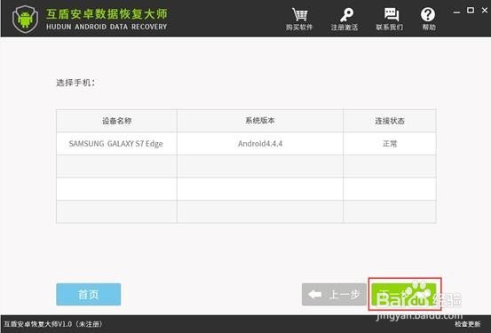Open the 联系我们 chat icon
491x333 pixels.
[391, 15]
